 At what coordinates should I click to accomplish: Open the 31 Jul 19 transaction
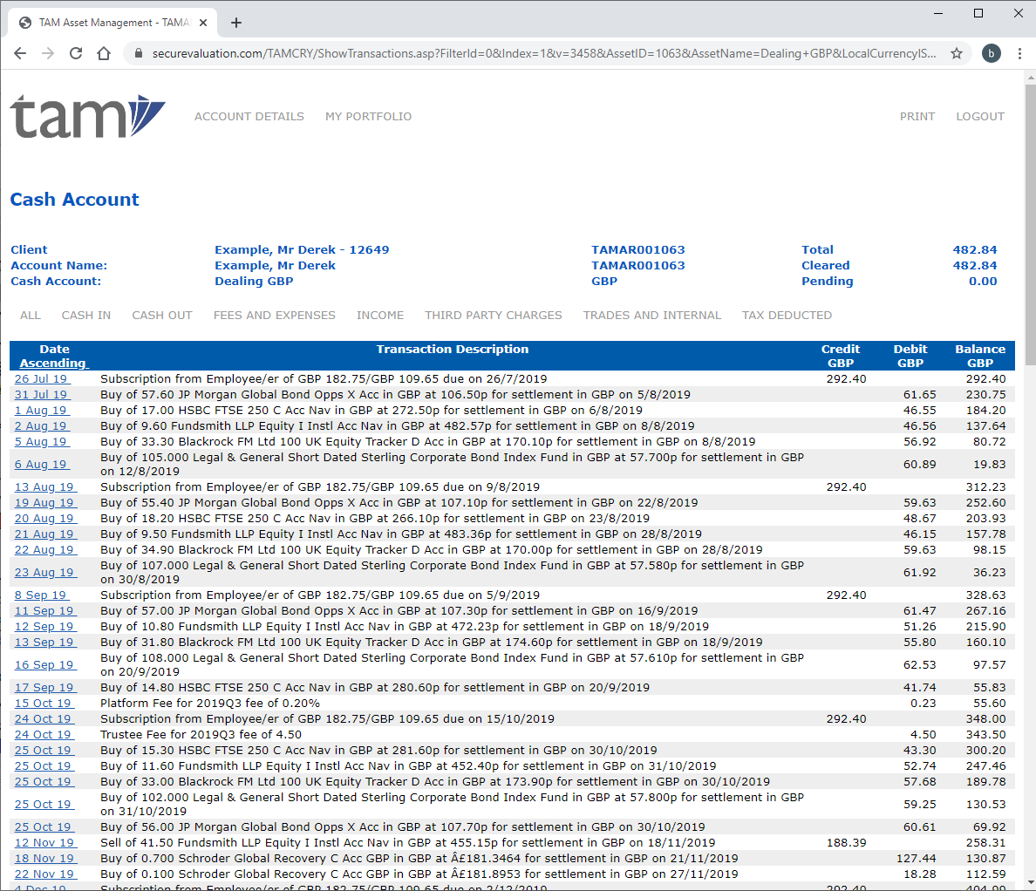[42, 394]
